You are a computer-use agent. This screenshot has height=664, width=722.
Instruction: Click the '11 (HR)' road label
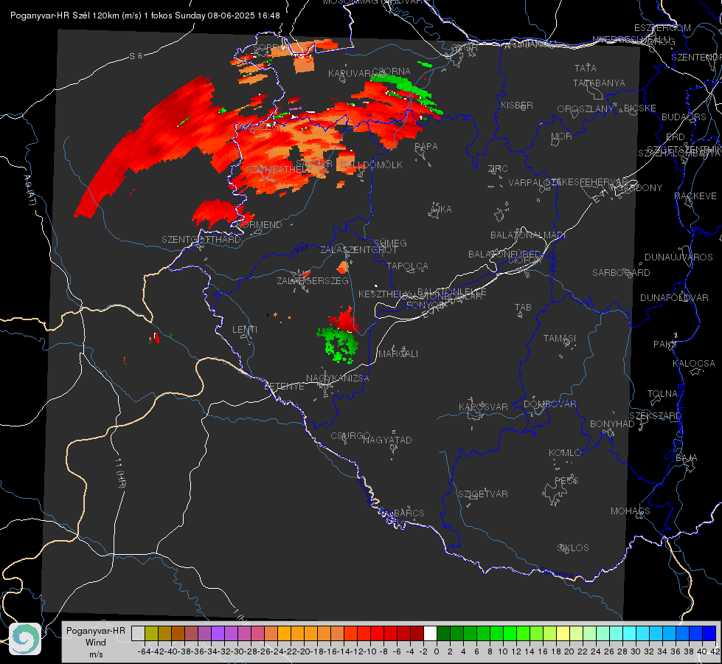coord(120,473)
